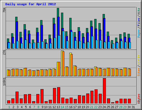This screenshot has height=110, width=142.
Task: Click the red KBytes bar for day 22
Action: coord(96,97)
